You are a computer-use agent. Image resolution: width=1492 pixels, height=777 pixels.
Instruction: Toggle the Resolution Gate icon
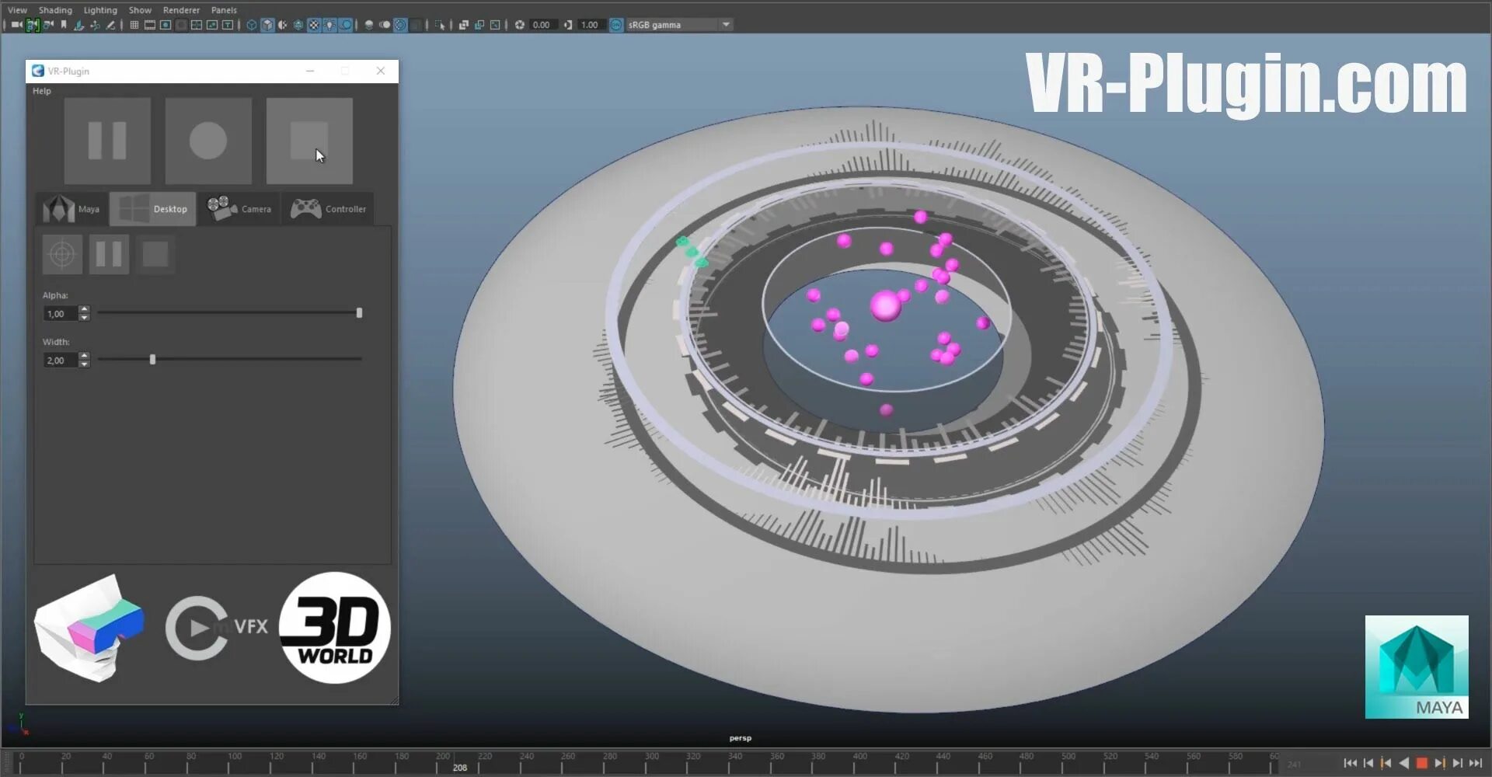[166, 25]
